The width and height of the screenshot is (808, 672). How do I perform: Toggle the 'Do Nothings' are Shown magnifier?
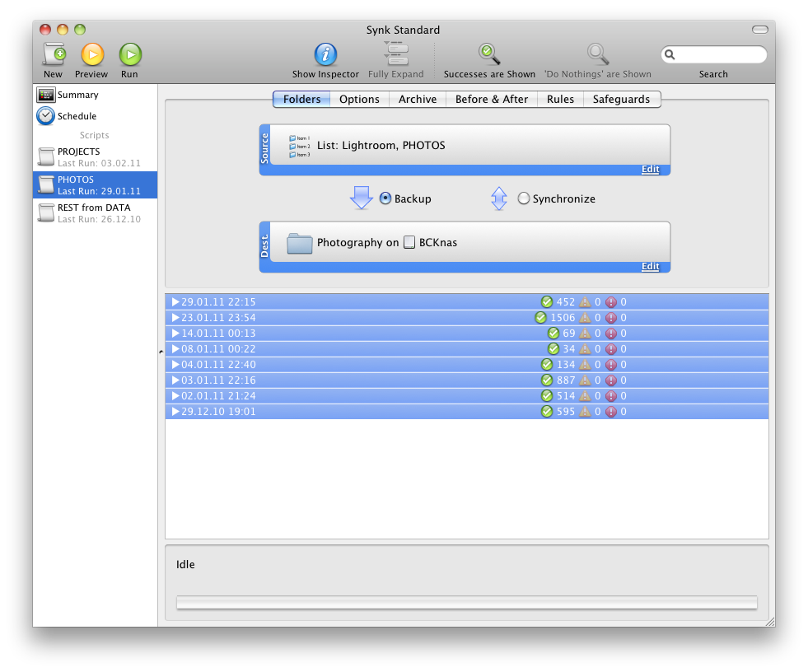[x=598, y=54]
